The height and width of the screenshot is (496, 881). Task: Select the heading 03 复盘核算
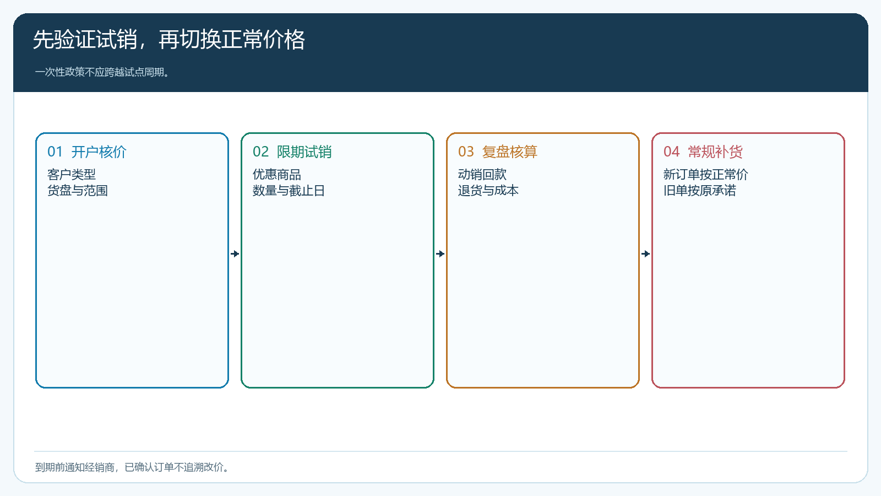tap(498, 152)
